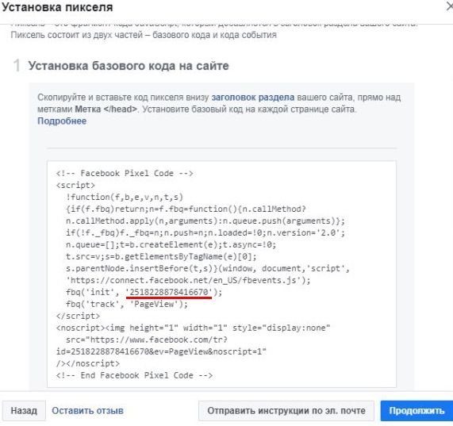The height and width of the screenshot is (426, 453).
Task: Click the noscript img tag line
Action: [x=193, y=328]
